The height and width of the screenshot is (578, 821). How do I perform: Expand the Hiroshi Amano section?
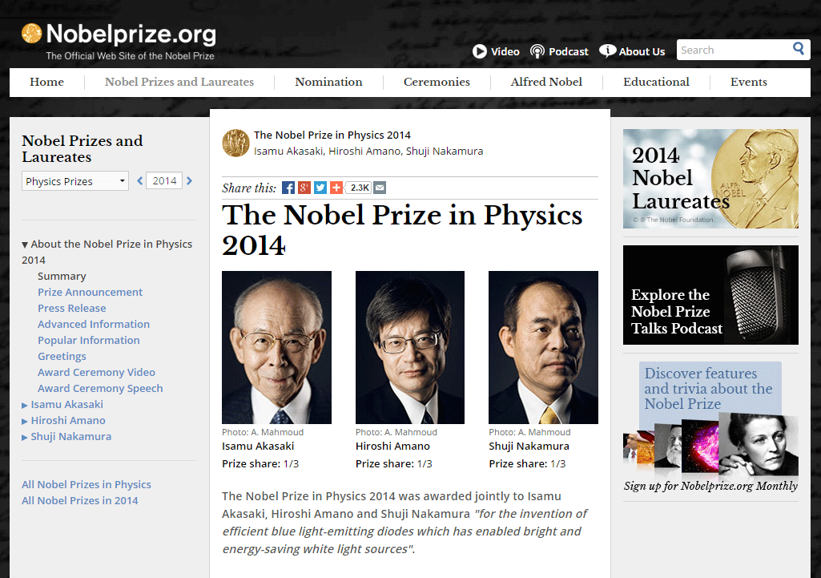[25, 422]
